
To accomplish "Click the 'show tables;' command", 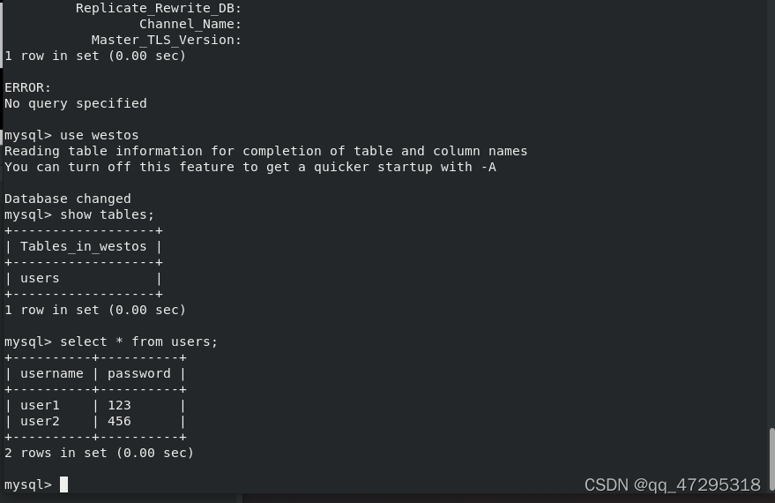I will pos(108,214).
